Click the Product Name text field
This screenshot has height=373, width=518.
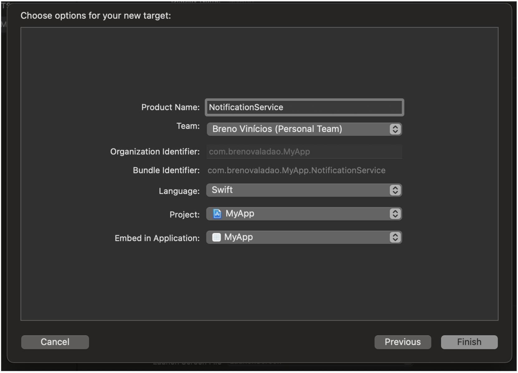point(304,107)
